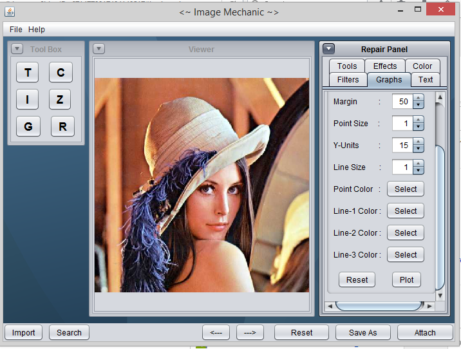
Task: Select the Line-2 Color
Action: [406, 232]
